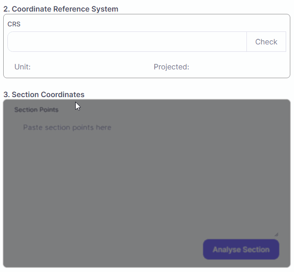Click the blank value area right of 'Unit:'
Screen dimensions: 294x272
[83, 67]
